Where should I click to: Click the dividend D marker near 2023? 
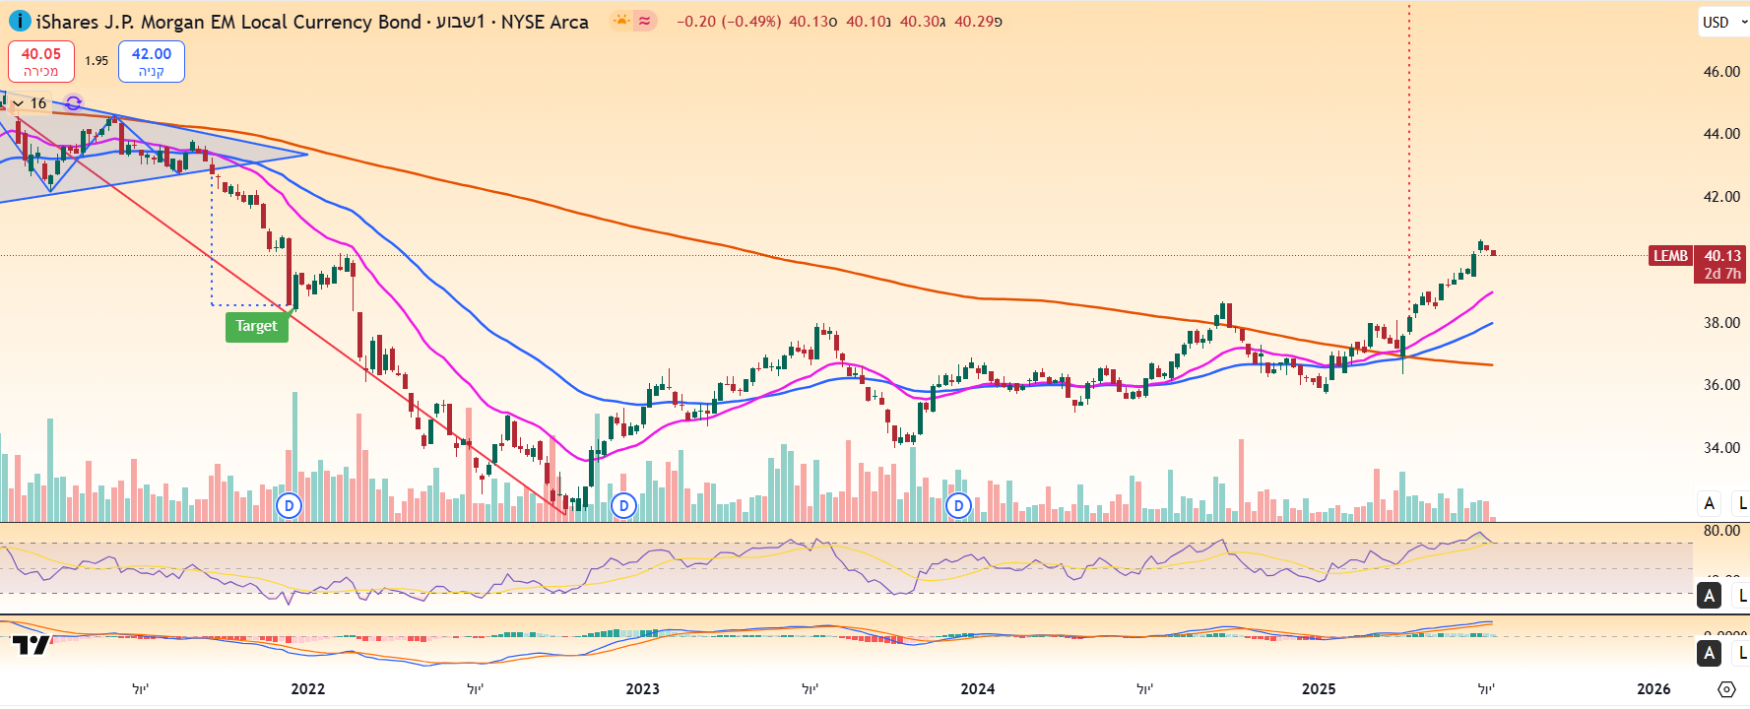pyautogui.click(x=623, y=506)
